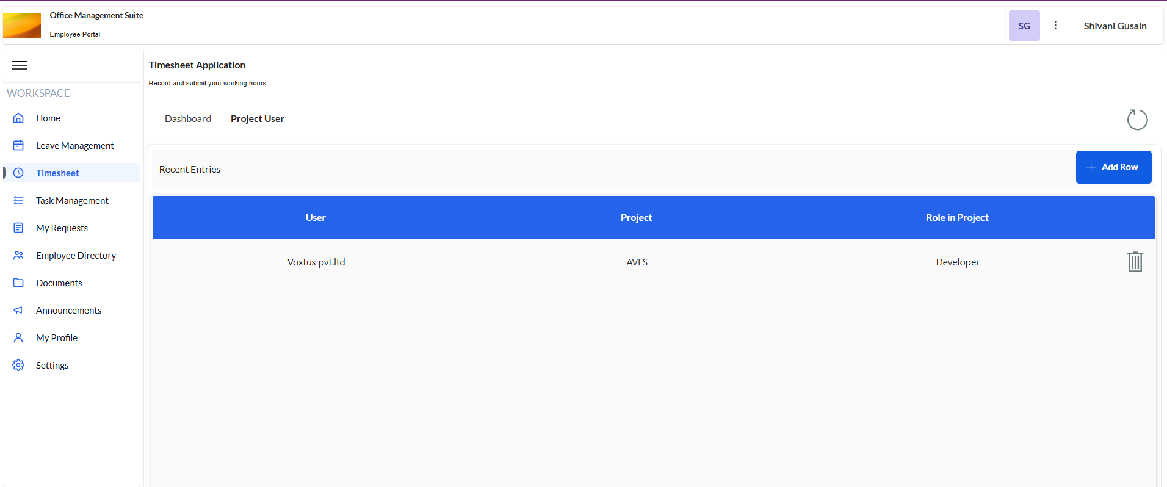This screenshot has width=1167, height=487.
Task: Switch to the Dashboard tab
Action: point(188,119)
